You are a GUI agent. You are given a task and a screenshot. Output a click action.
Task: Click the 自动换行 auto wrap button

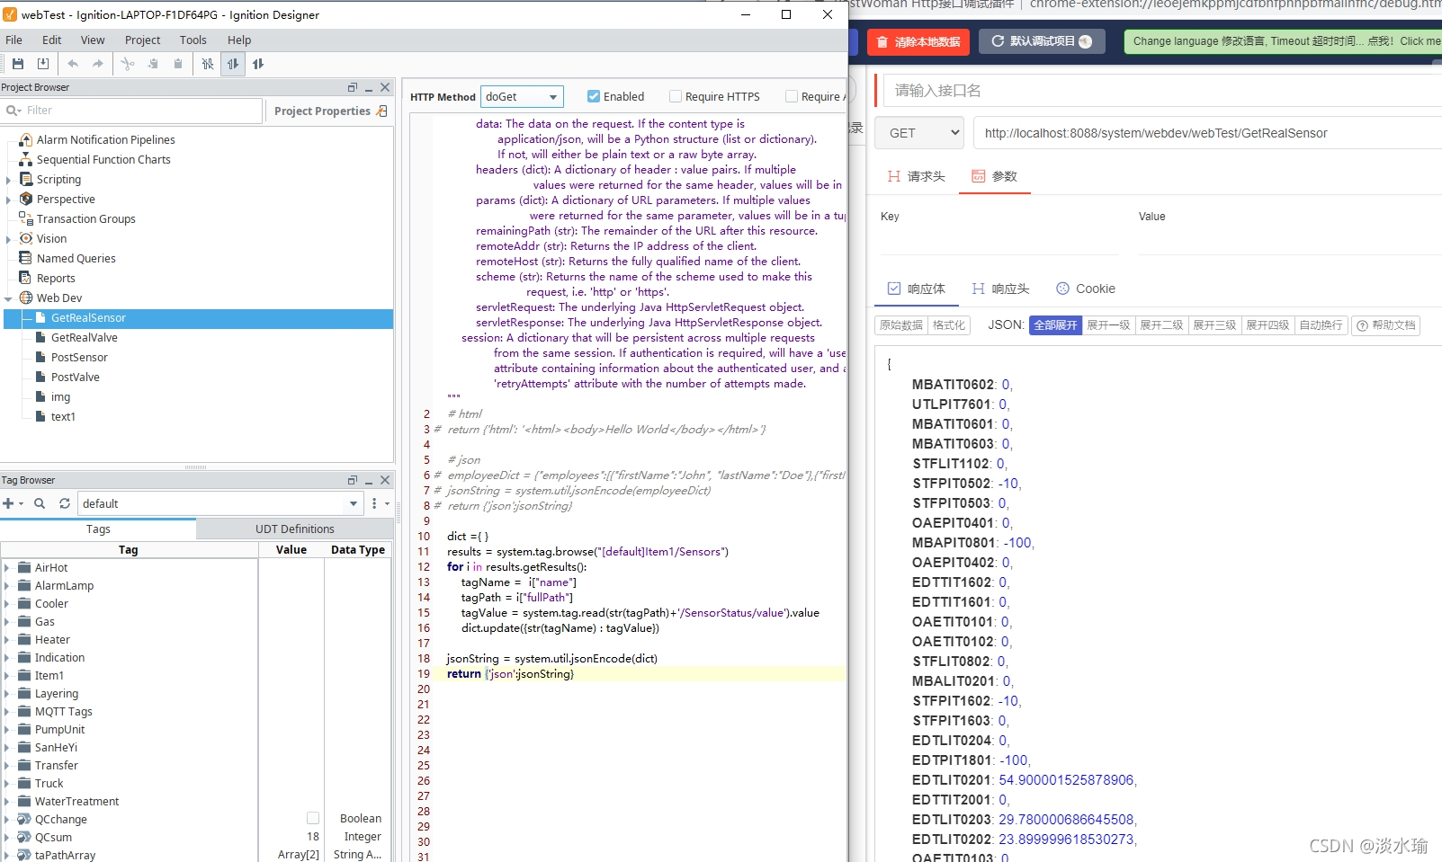1321,325
